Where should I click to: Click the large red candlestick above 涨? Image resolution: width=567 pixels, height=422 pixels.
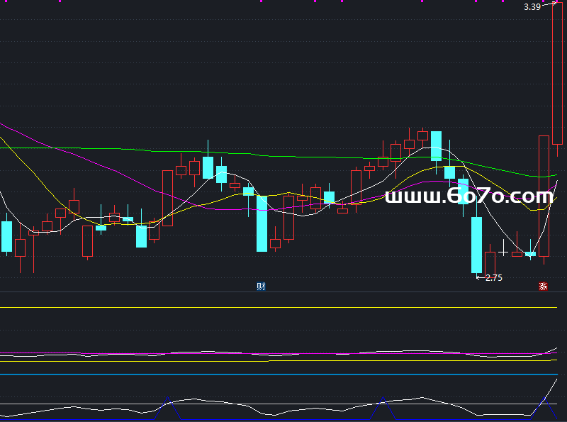[544, 196]
